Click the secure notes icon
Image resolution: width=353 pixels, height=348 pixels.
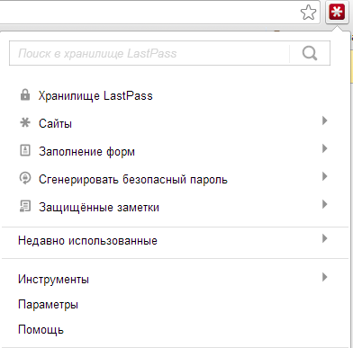25,207
